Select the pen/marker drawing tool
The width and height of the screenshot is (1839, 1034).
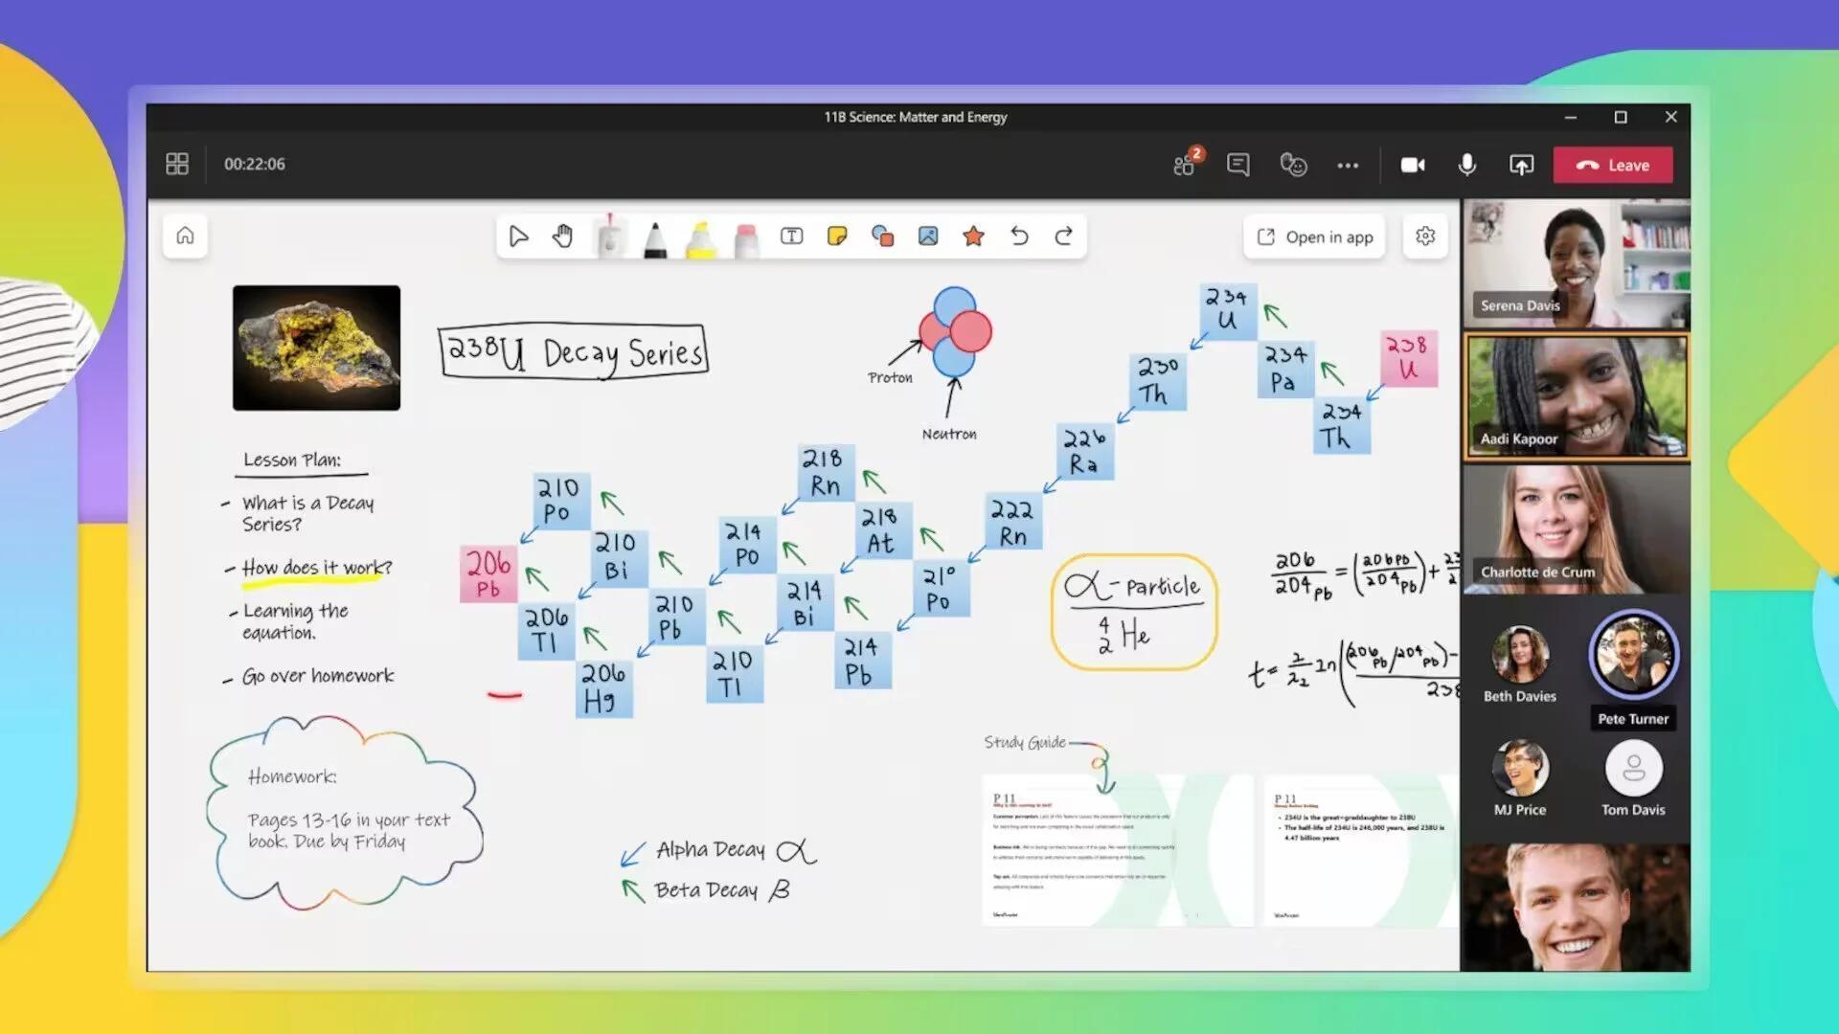[654, 236]
